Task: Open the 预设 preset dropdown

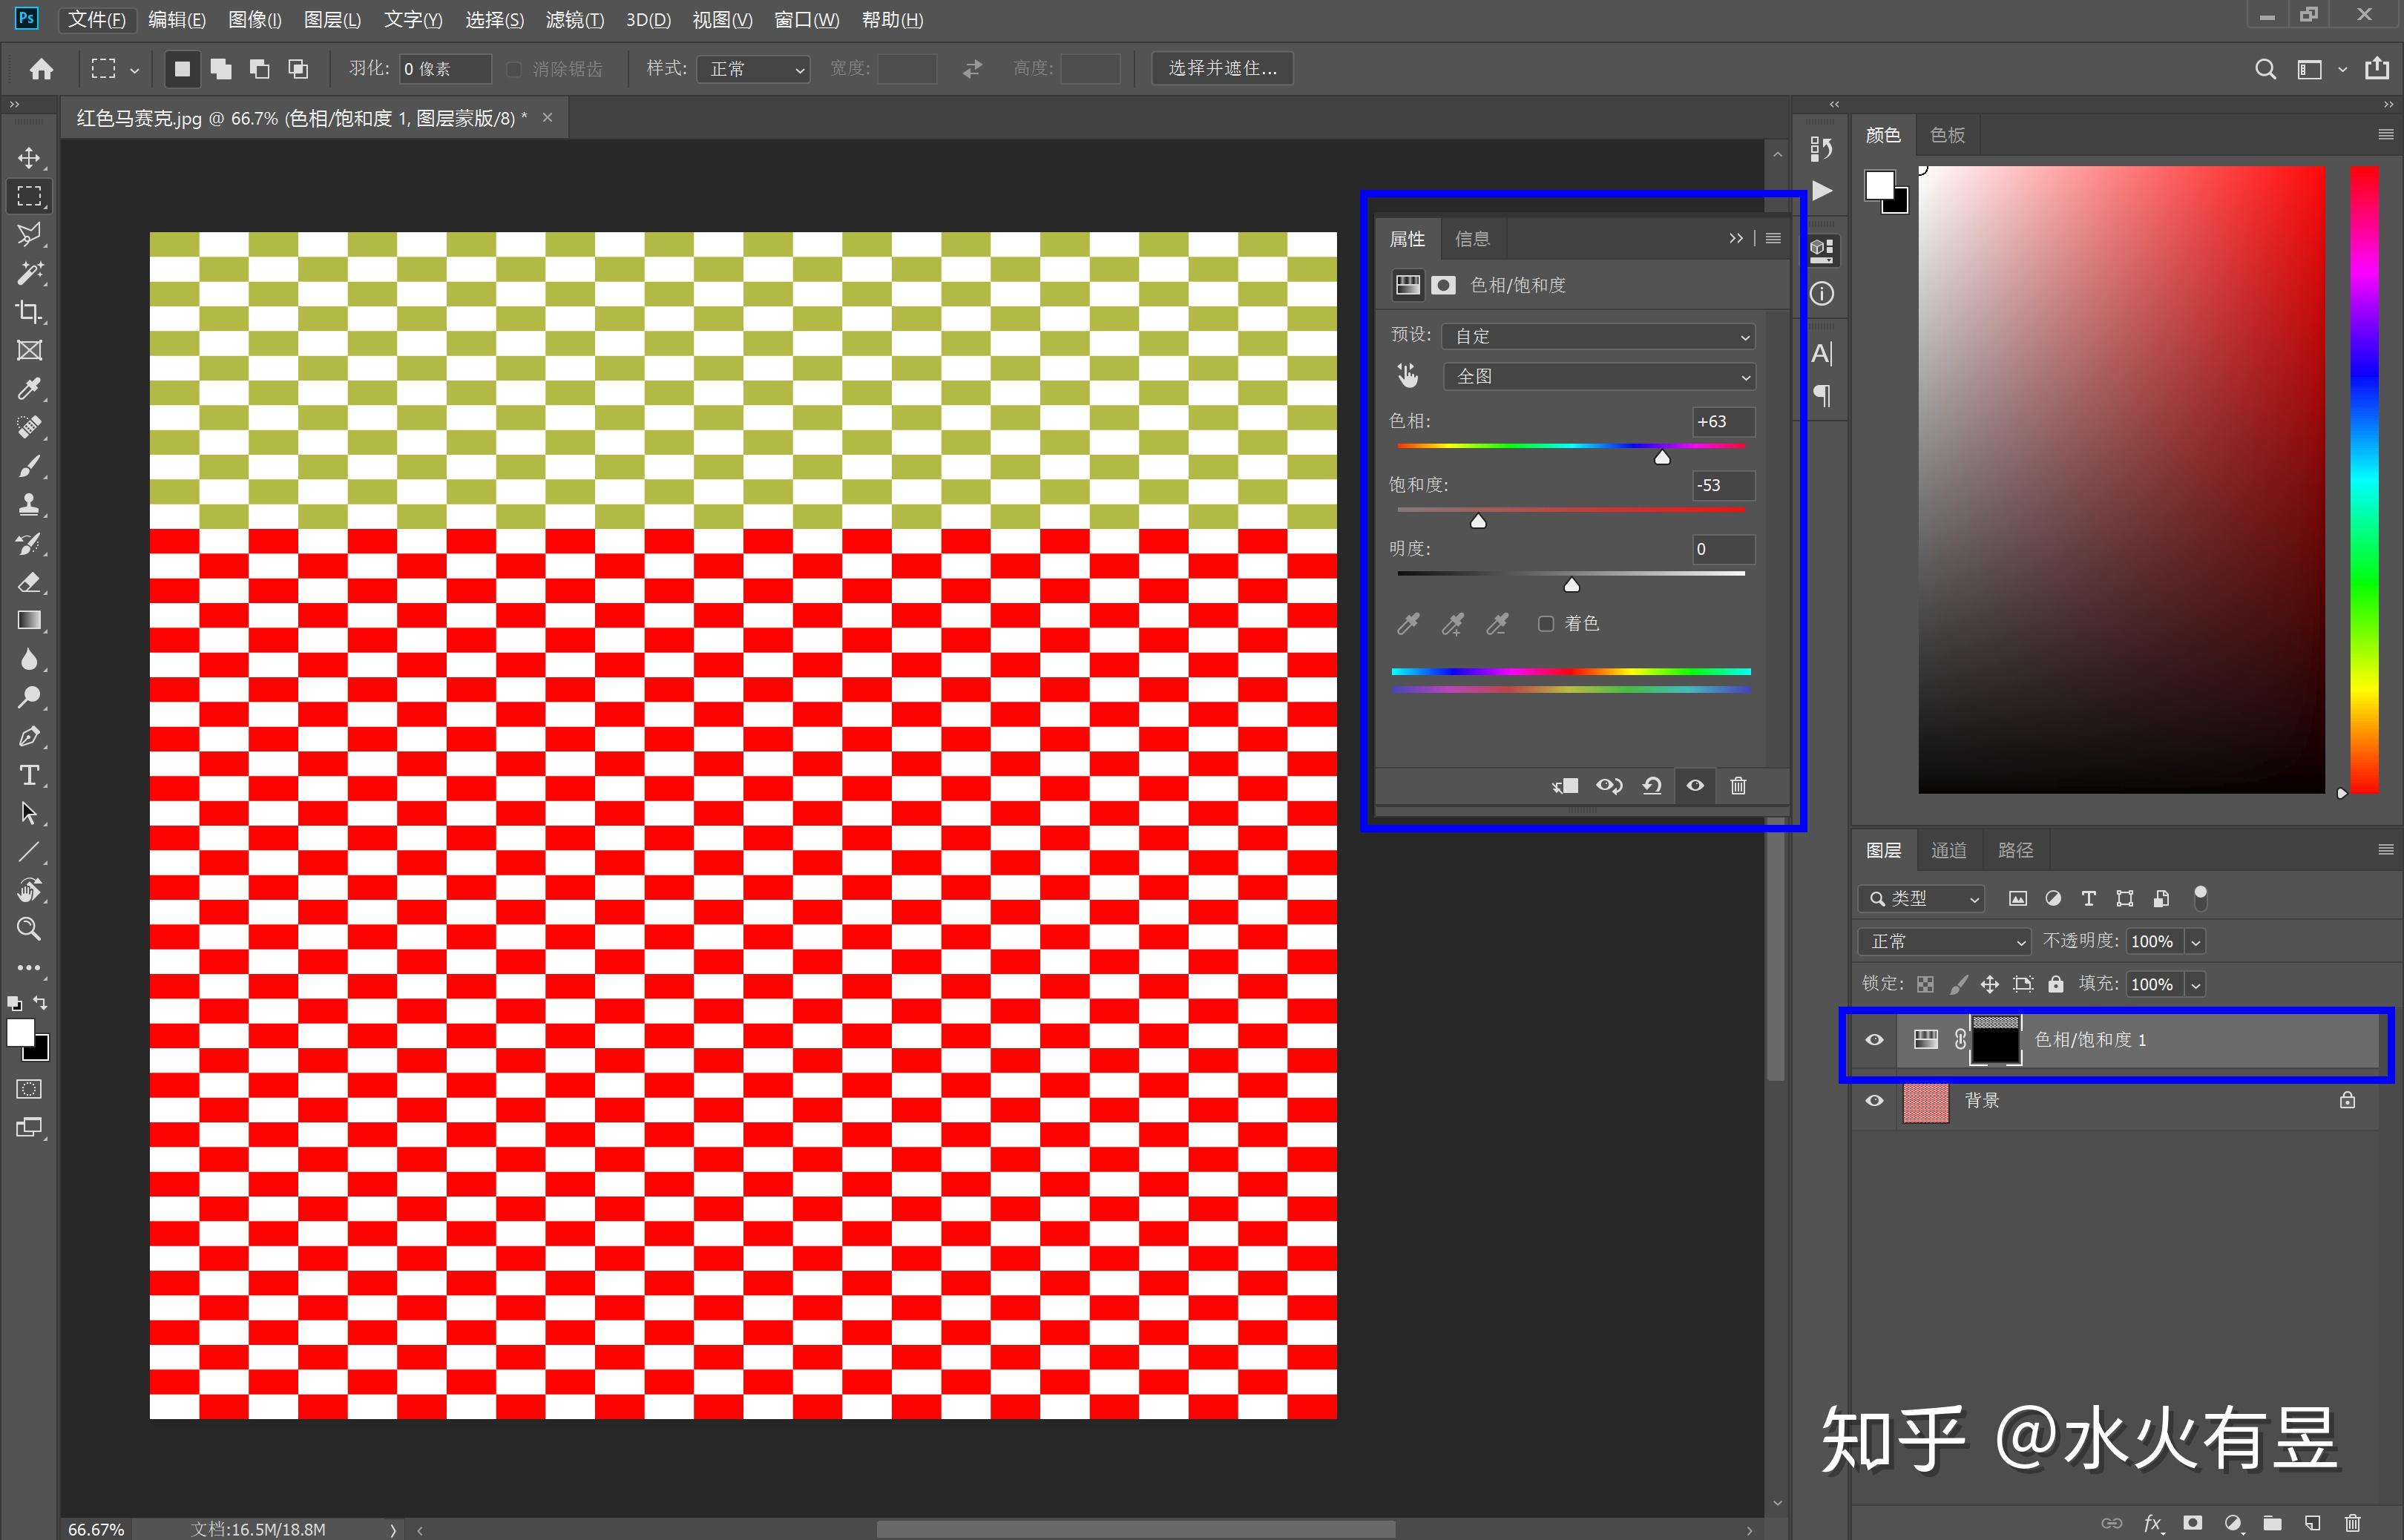Action: pyautogui.click(x=1598, y=336)
